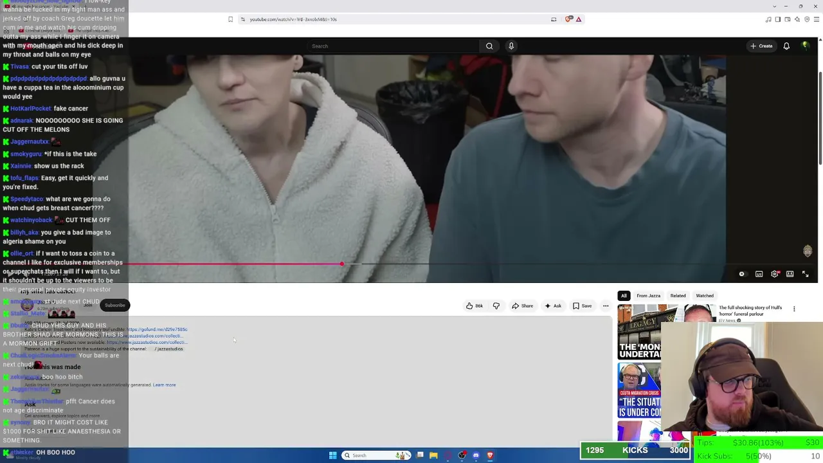The image size is (823, 463).
Task: Open the more actions ellipsis under video
Action: tap(606, 306)
